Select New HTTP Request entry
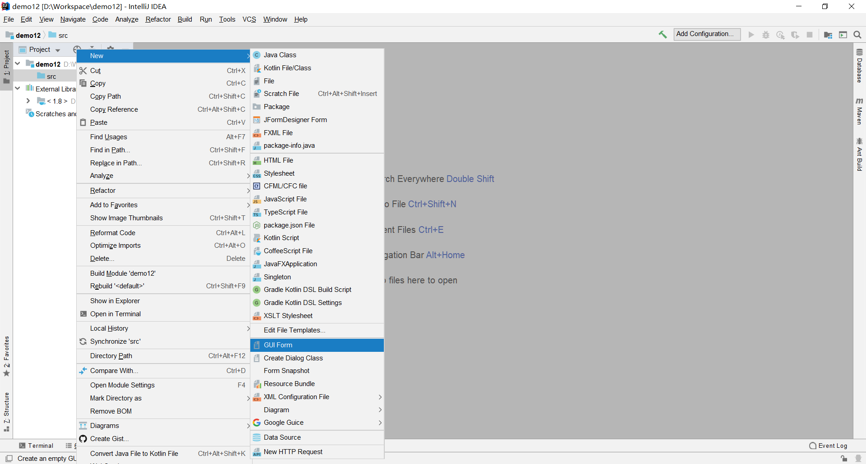The height and width of the screenshot is (464, 866). tap(317, 452)
